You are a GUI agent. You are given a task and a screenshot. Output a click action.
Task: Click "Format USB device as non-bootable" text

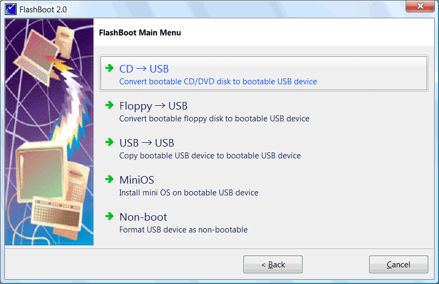[x=183, y=230]
